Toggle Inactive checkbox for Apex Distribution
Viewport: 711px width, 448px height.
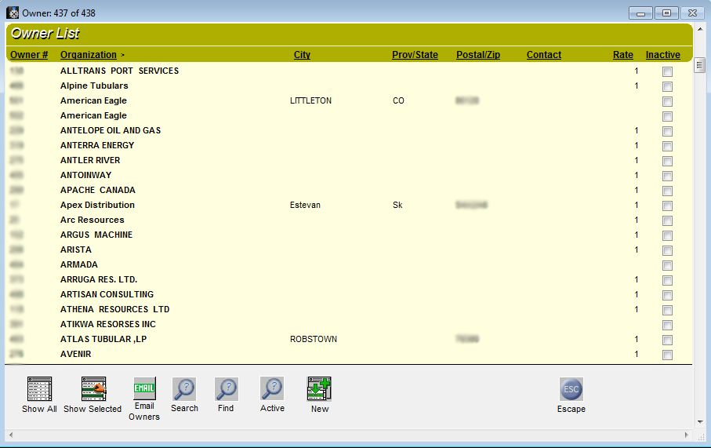667,206
